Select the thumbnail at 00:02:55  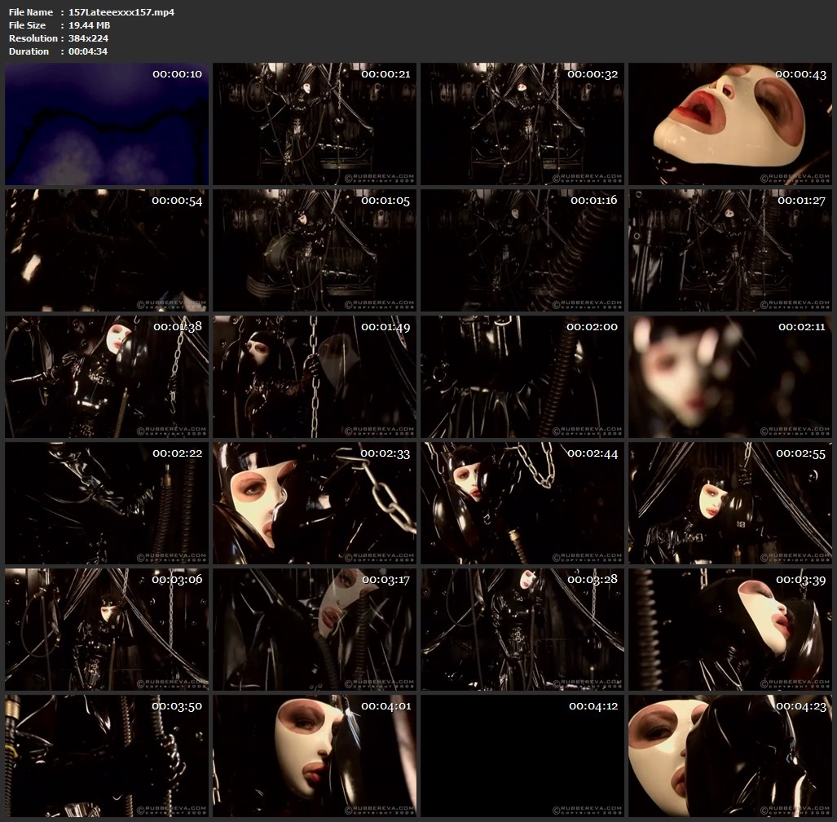coord(729,503)
